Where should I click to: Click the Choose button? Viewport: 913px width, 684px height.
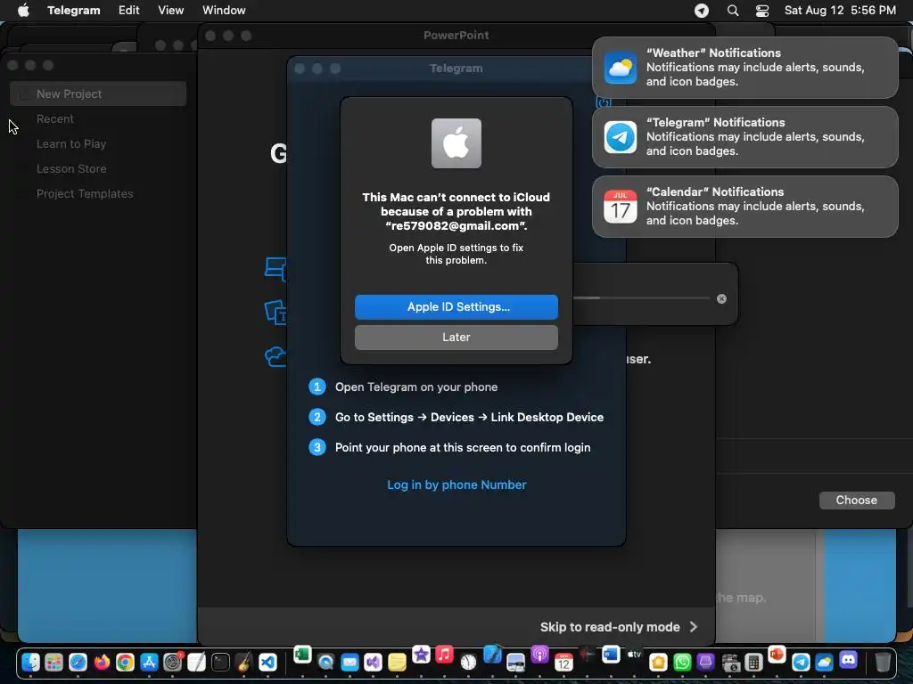(856, 500)
